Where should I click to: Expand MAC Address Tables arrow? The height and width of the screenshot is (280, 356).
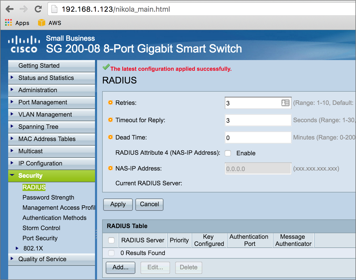[x=12, y=138]
